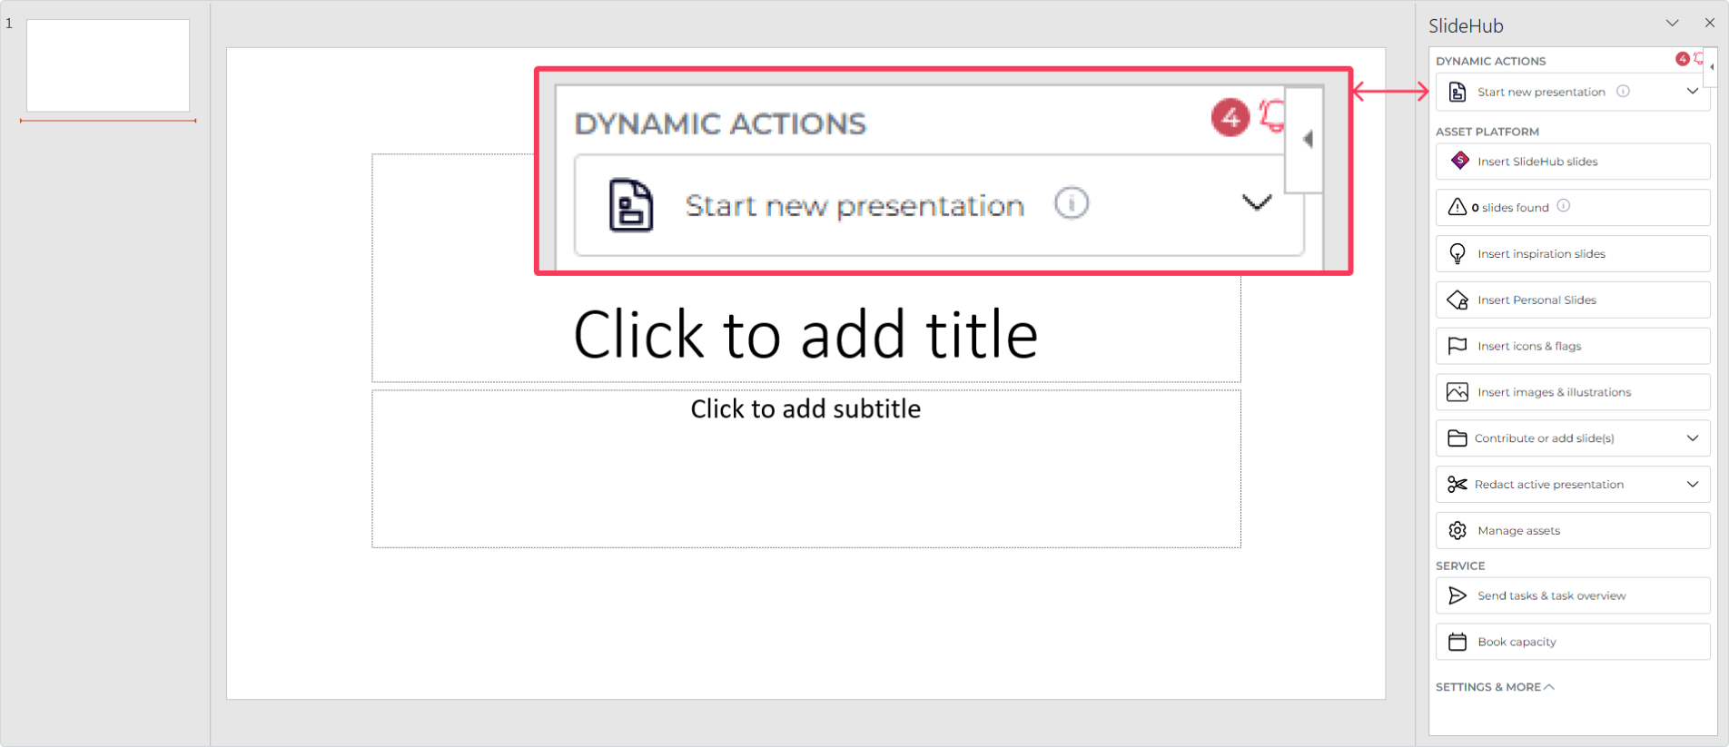Click the Start new presentation document icon
The width and height of the screenshot is (1729, 747).
pos(1457,92)
